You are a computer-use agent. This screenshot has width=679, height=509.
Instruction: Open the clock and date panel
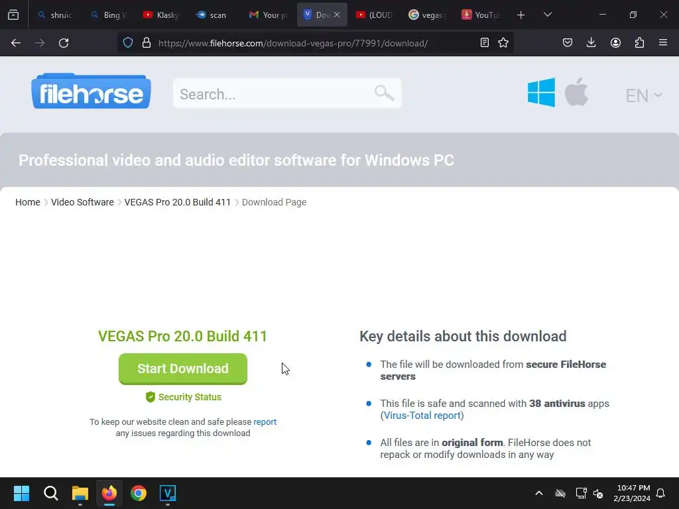(632, 493)
